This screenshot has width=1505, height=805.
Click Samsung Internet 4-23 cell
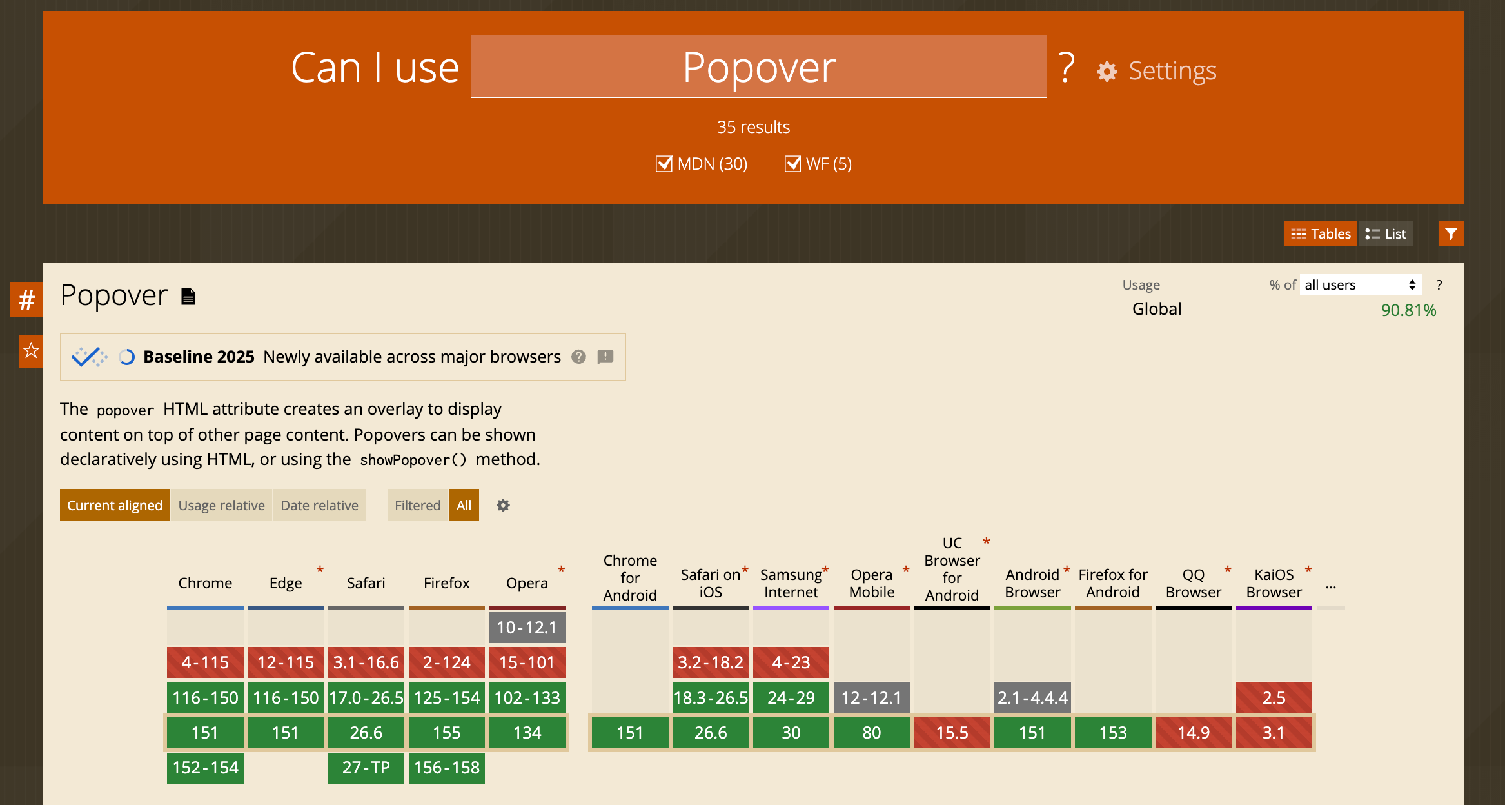[791, 662]
